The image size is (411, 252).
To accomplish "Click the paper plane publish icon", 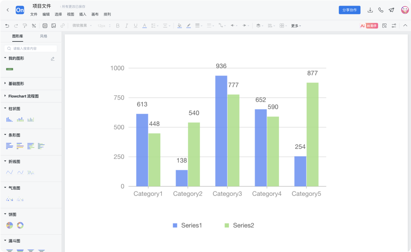I will click(x=391, y=10).
